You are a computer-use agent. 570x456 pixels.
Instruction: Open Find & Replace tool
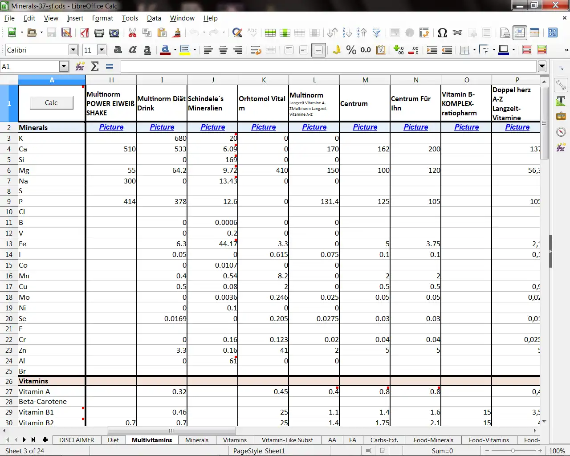237,33
